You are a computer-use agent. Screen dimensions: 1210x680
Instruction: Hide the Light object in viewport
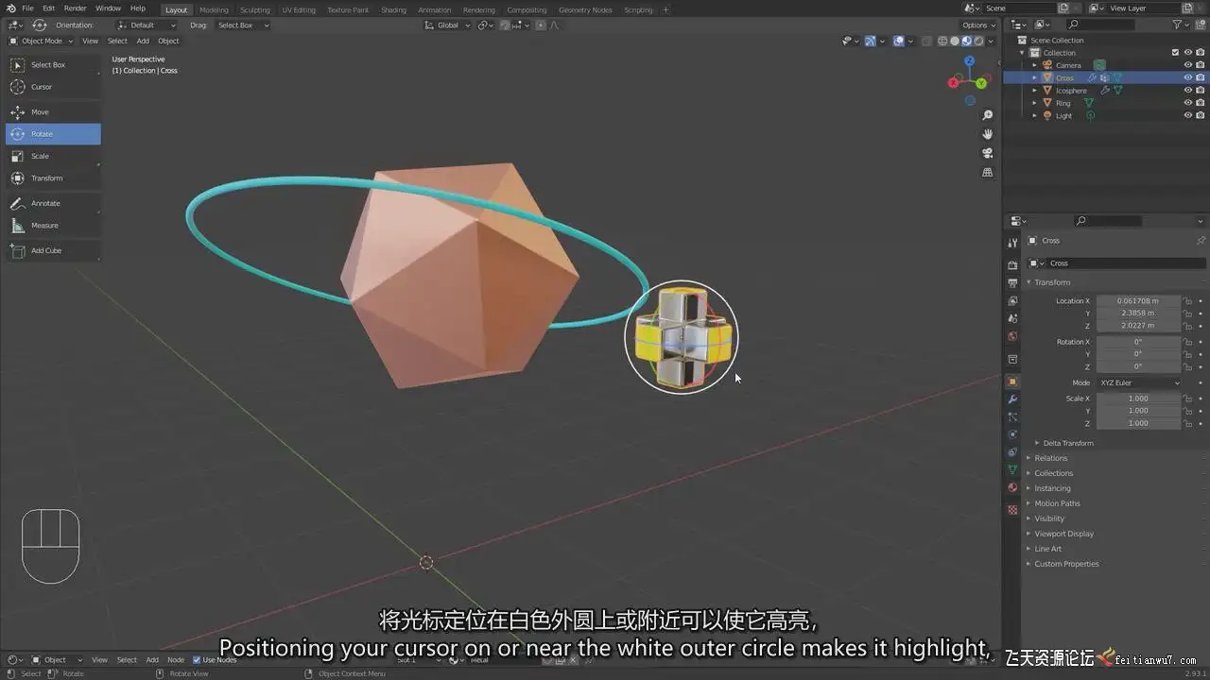pos(1188,115)
